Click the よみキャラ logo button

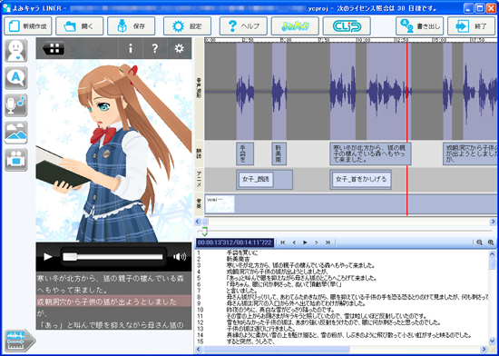pos(295,26)
